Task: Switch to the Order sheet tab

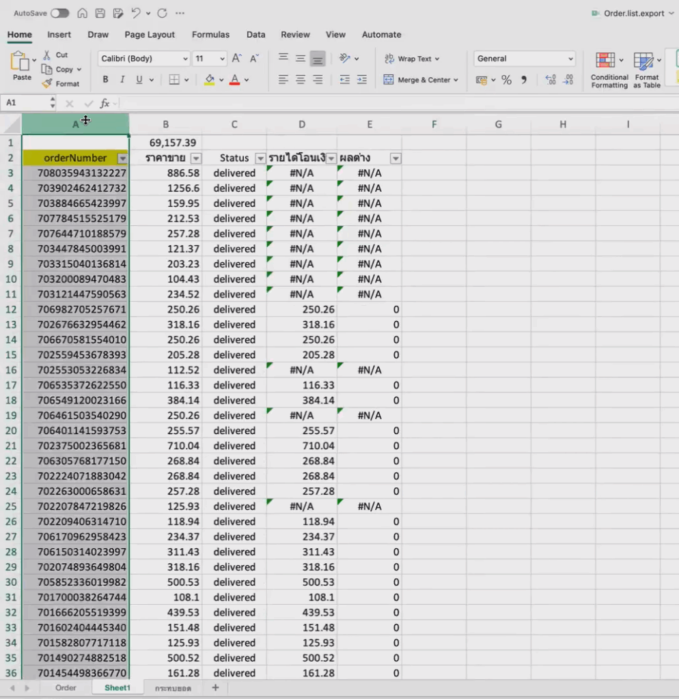Action: point(66,687)
